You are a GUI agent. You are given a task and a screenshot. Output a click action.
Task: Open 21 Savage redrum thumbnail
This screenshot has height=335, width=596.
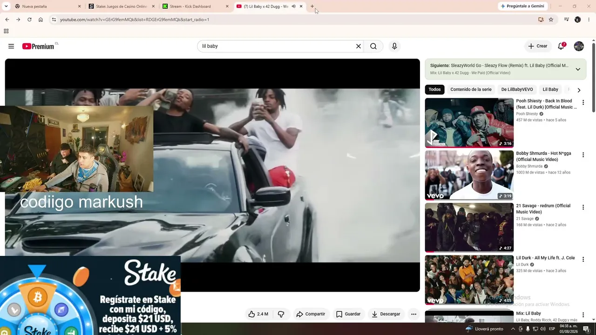point(469,228)
